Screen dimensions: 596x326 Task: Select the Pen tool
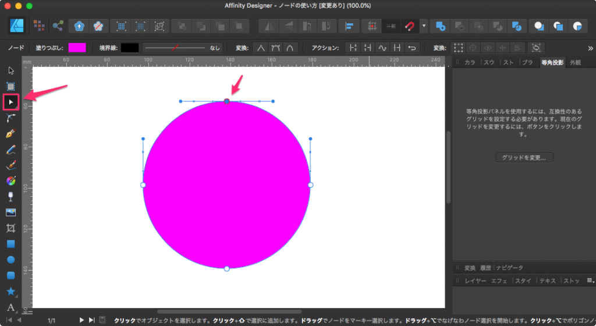pos(10,134)
